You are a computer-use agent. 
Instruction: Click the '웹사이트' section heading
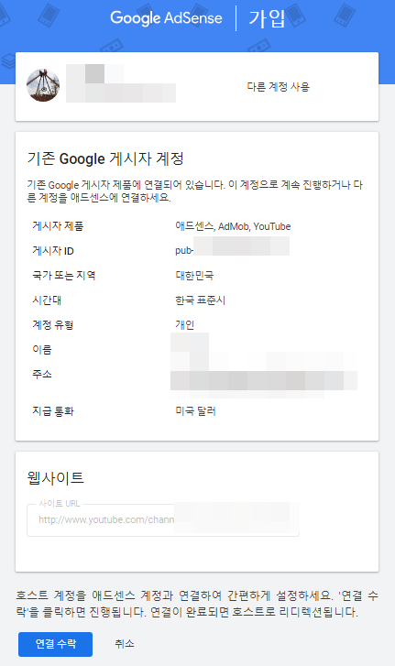56,478
